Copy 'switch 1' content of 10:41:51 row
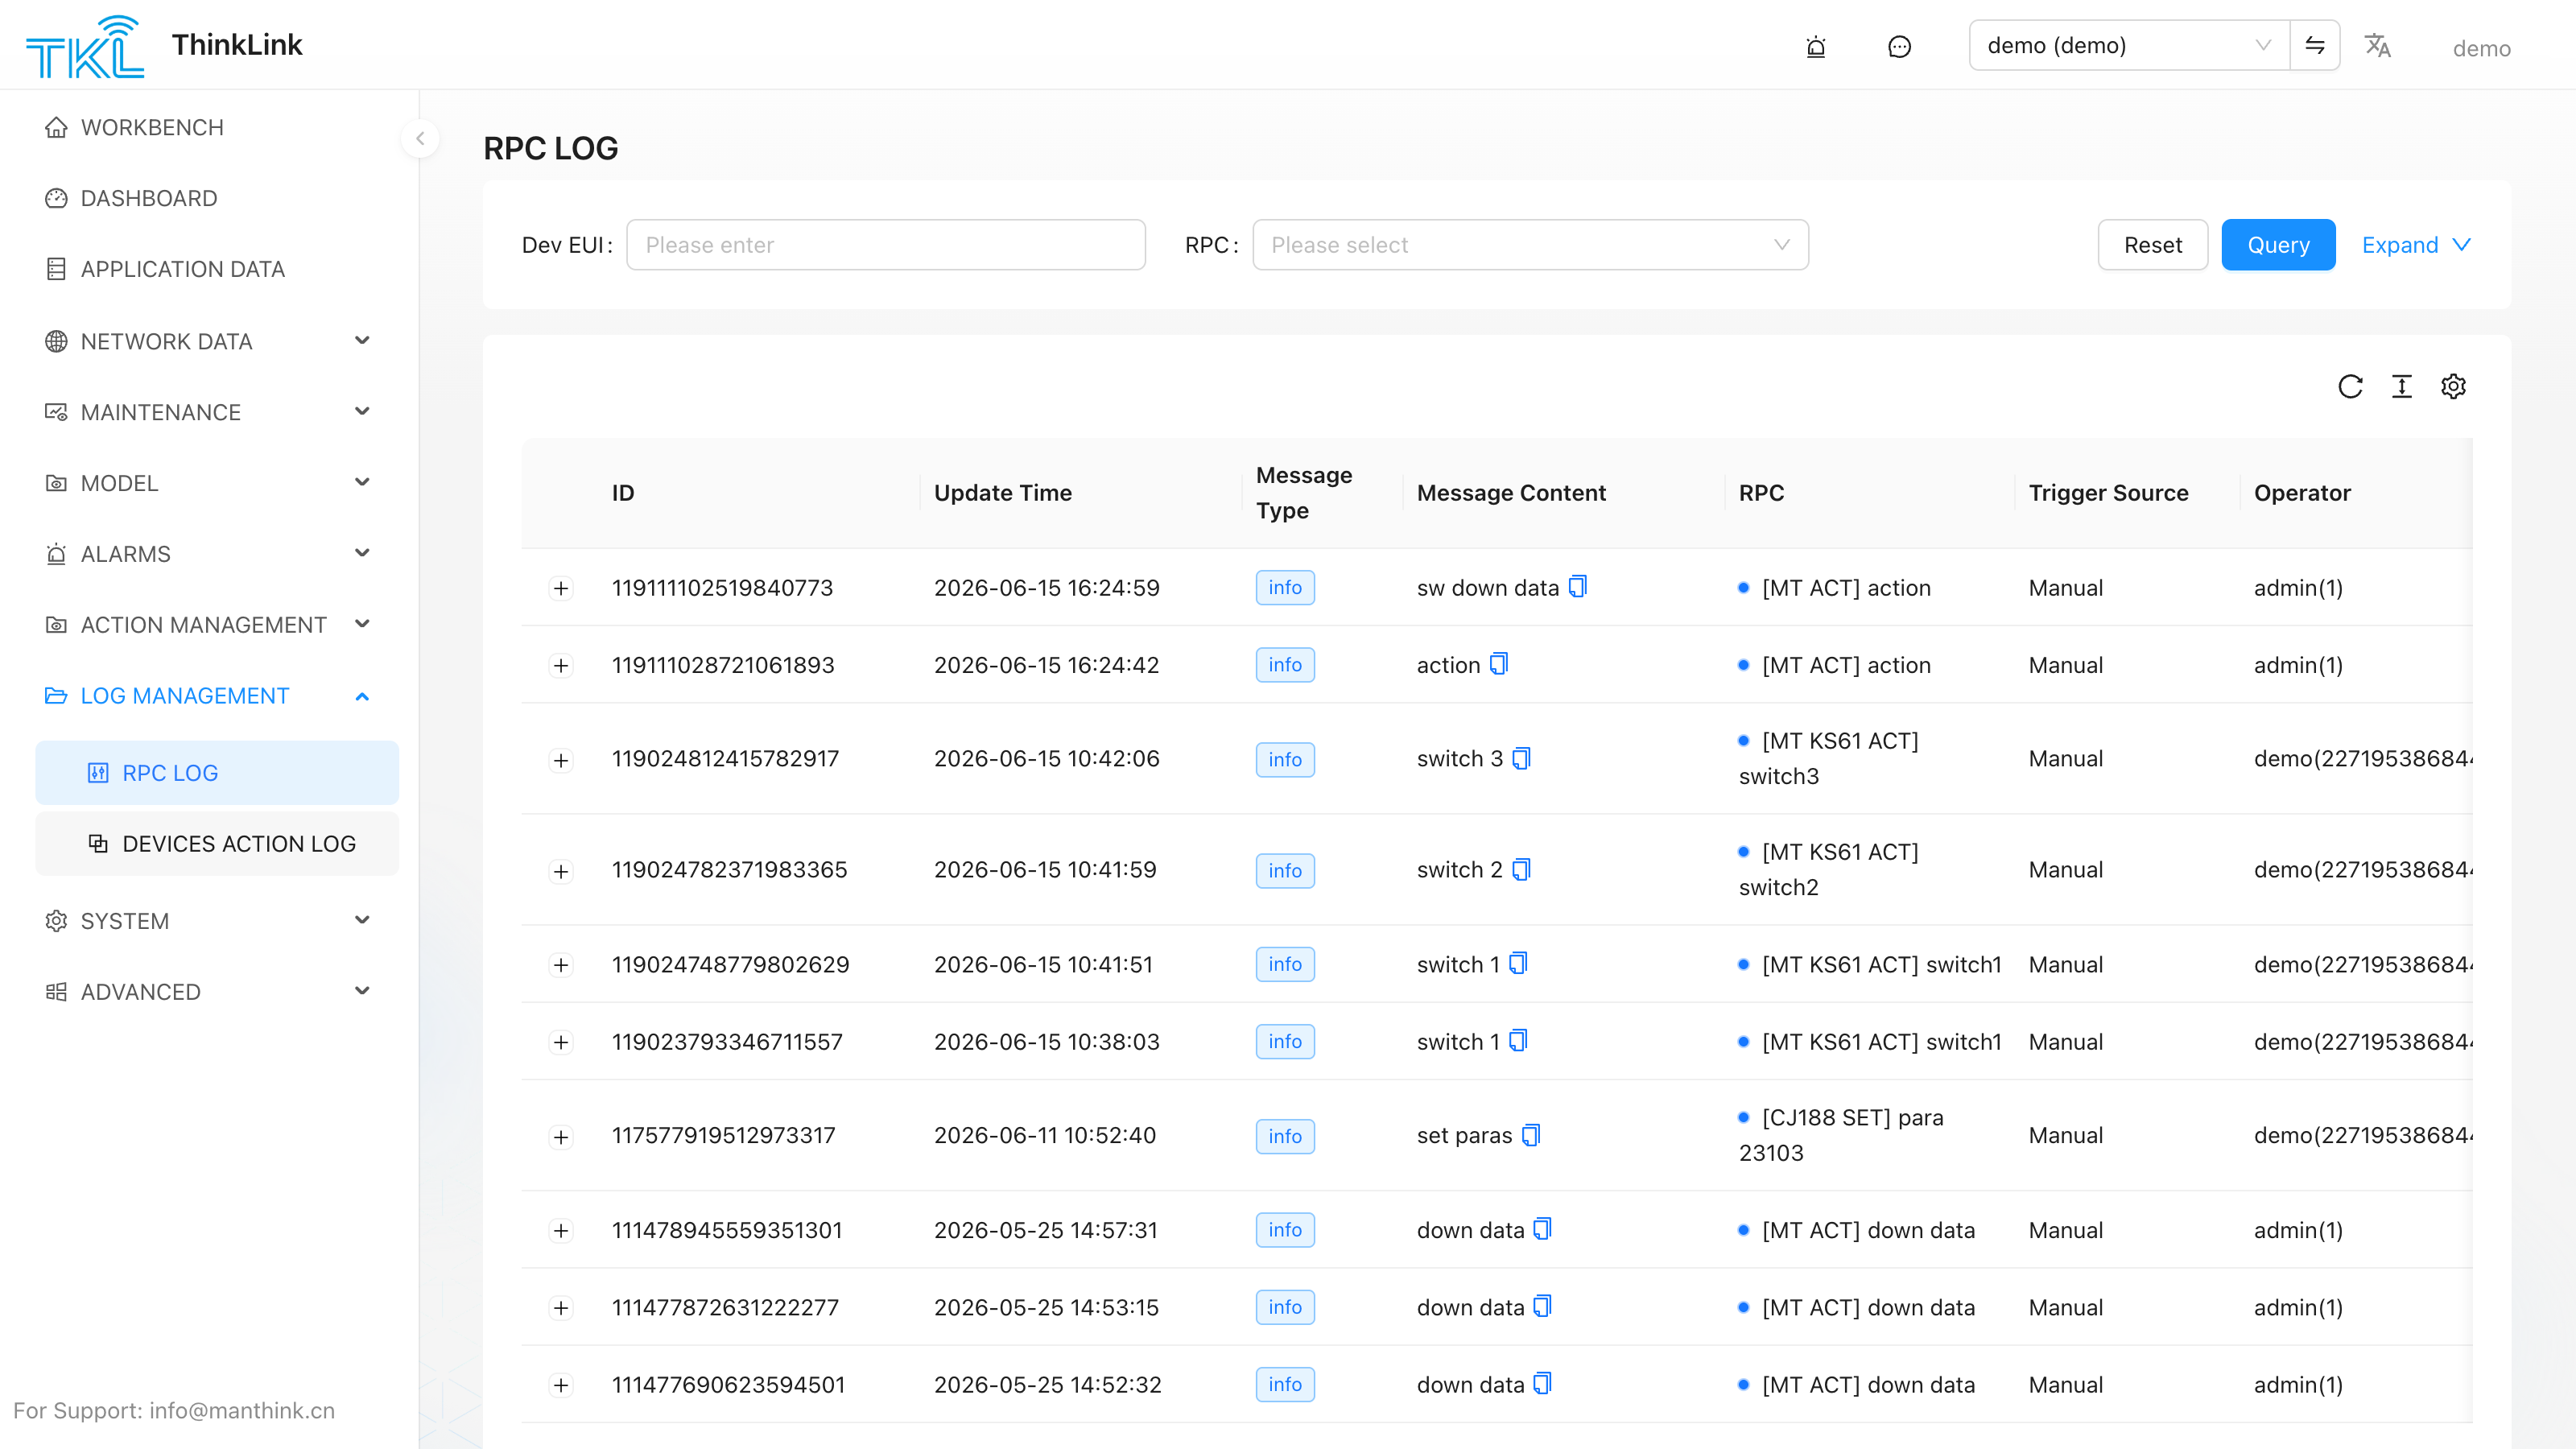This screenshot has width=2576, height=1449. 1518,963
